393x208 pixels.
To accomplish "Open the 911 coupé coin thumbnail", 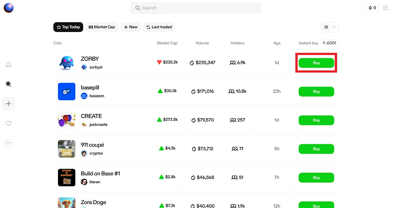I will click(67, 149).
